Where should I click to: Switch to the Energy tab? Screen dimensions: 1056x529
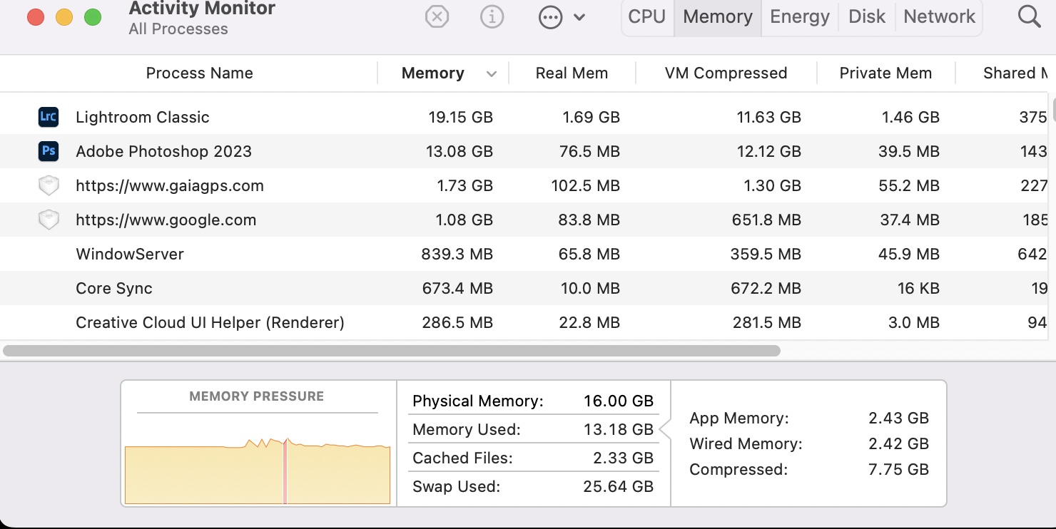799,16
